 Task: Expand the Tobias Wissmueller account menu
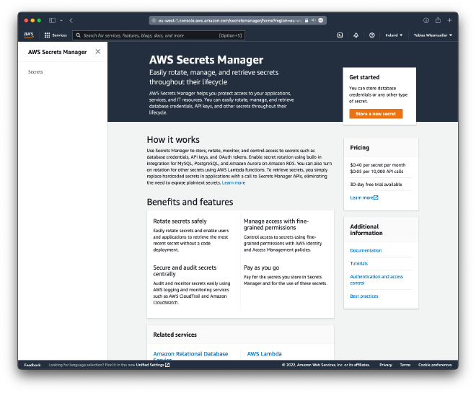pyautogui.click(x=433, y=35)
